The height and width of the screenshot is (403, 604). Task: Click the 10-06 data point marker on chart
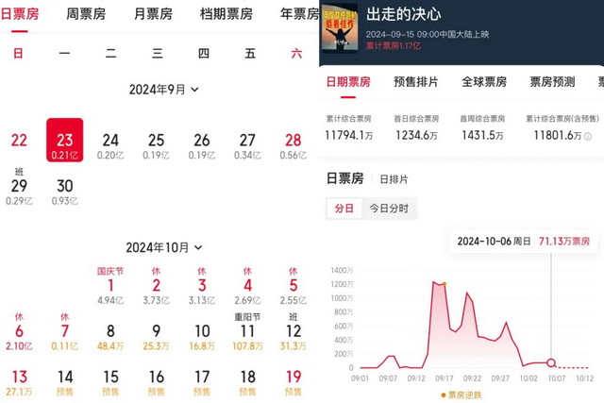pyautogui.click(x=552, y=363)
